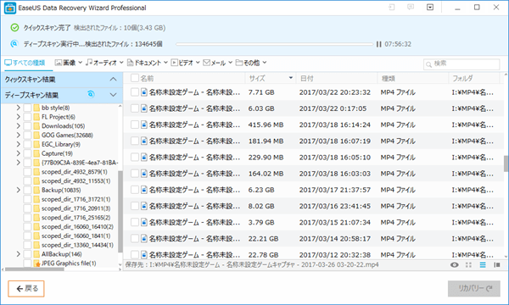The height and width of the screenshot is (305, 509).
Task: Expand the bb style(8) tree node
Action: [x=19, y=108]
